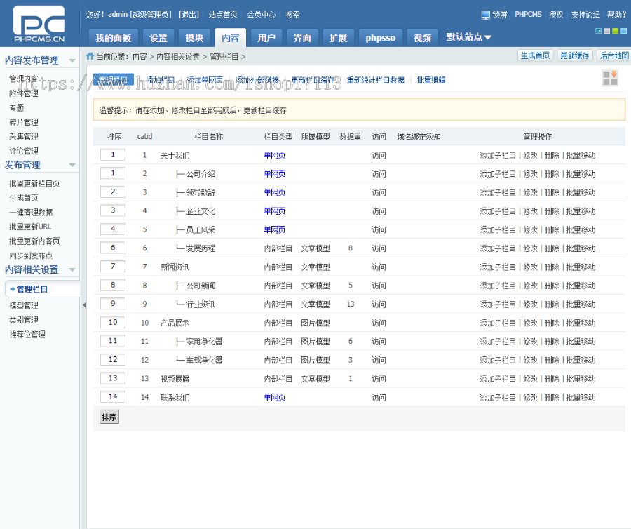Screen dimensions: 631x529
Task: Click the sort order input of the first row
Action: point(113,154)
